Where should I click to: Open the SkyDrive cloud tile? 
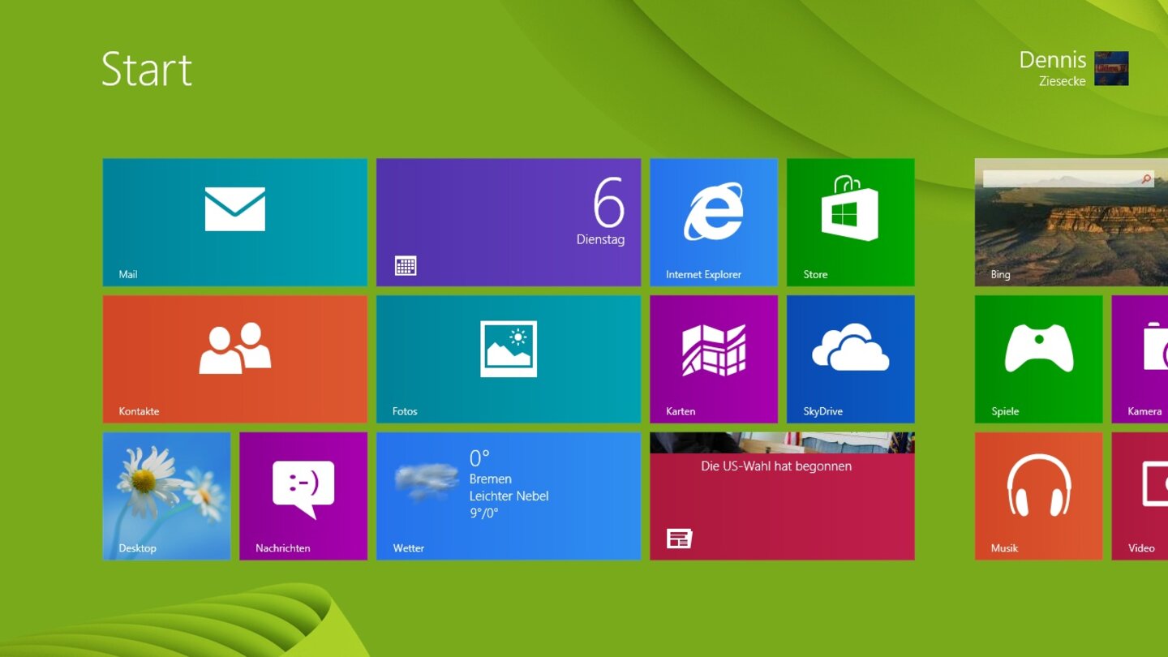click(x=851, y=359)
